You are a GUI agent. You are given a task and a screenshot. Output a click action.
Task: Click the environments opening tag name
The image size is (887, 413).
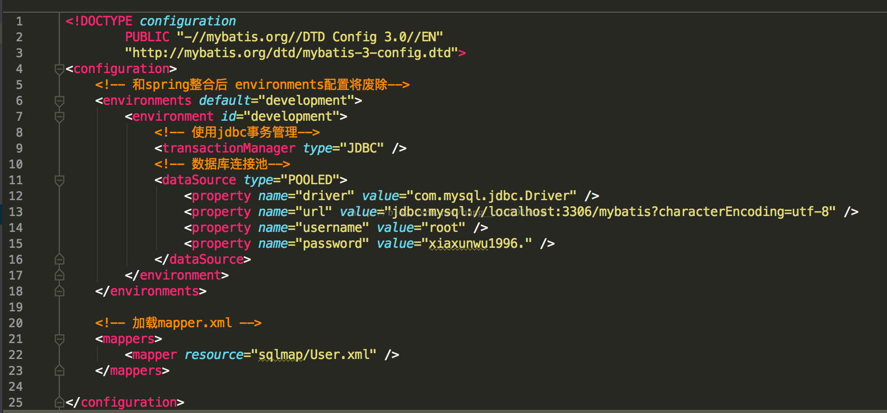point(147,101)
